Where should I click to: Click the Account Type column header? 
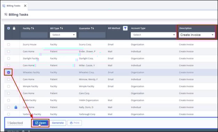click(x=138, y=28)
